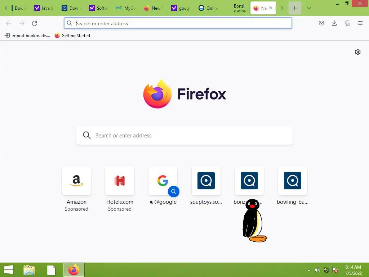The width and height of the screenshot is (369, 277).
Task: Open the Amazon sponsored shortcut
Action: [76, 181]
